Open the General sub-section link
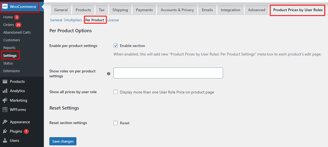The width and height of the screenshot is (328, 147). pyautogui.click(x=56, y=20)
